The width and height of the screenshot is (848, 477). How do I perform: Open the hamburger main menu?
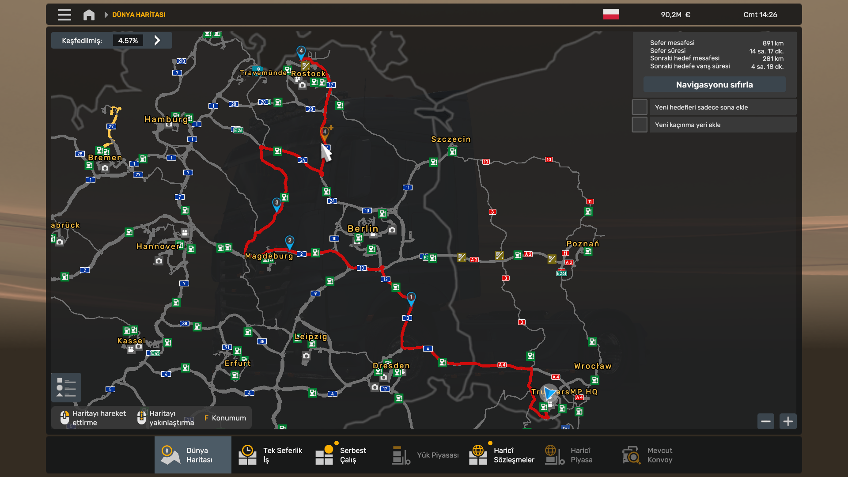[x=64, y=15]
